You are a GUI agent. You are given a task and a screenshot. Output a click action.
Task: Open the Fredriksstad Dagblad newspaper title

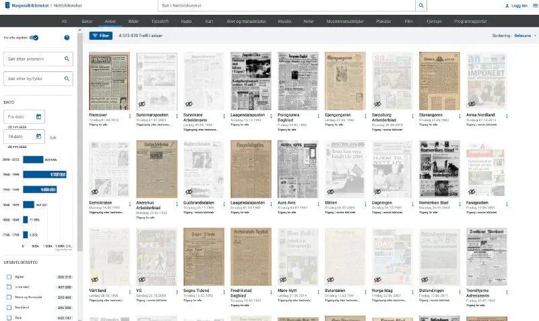point(241,293)
